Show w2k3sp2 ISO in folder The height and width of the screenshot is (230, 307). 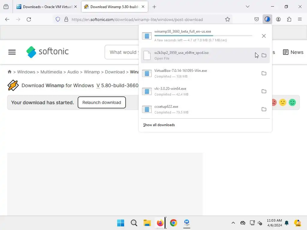[264, 55]
